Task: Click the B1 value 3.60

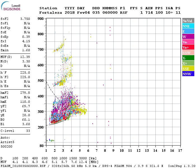Action: [26, 124]
